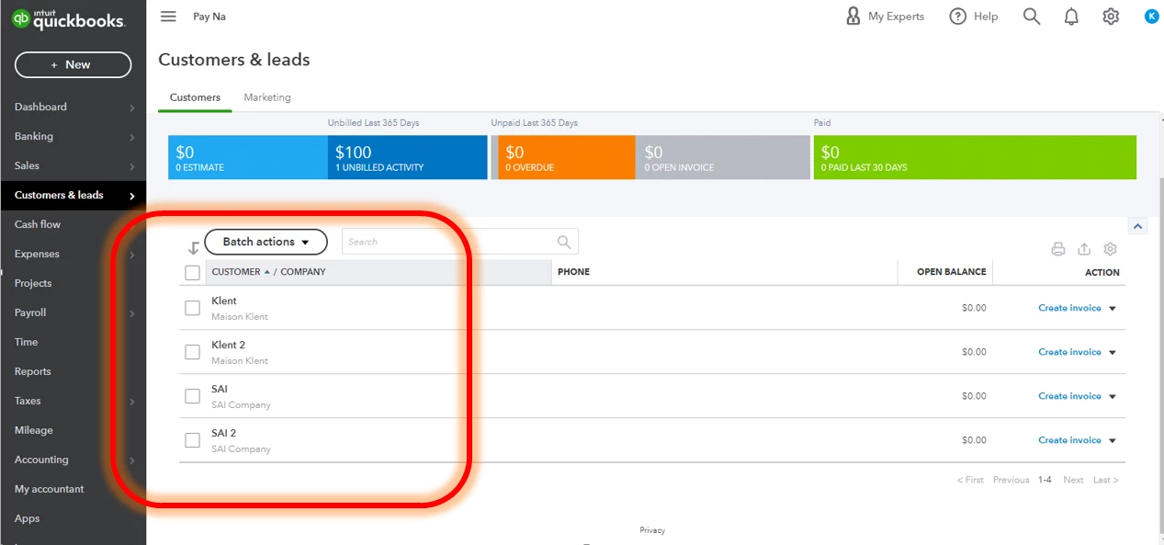Open Expenses in sidebar

point(37,254)
